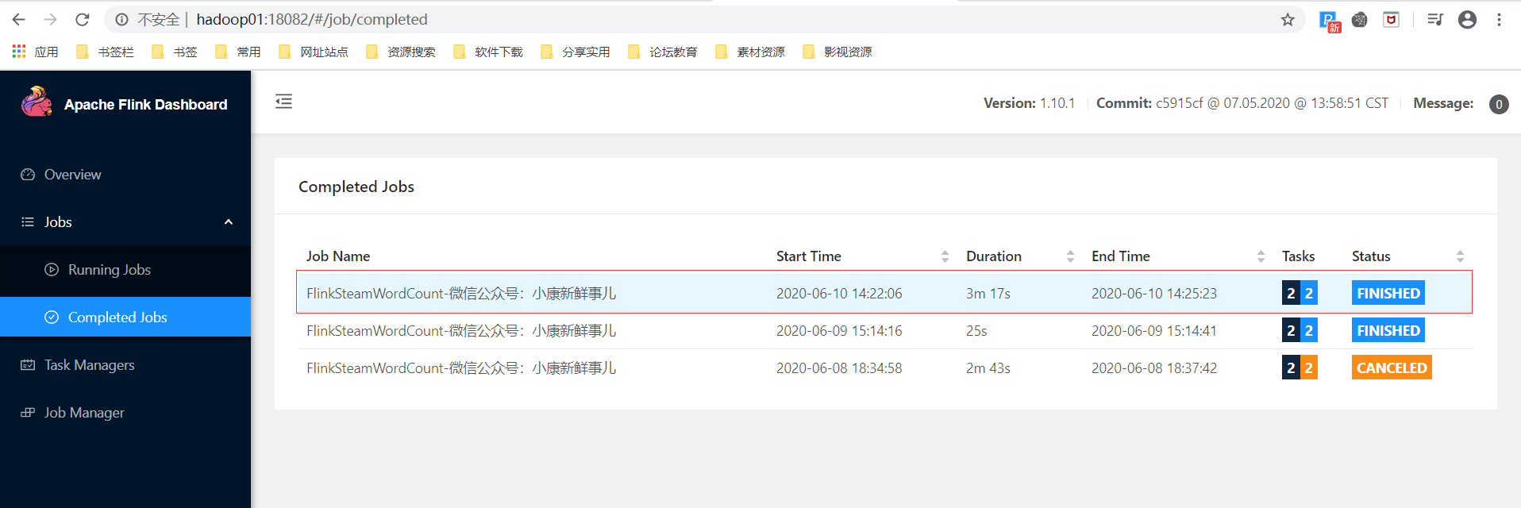Open the 常用 bookmark folder
The height and width of the screenshot is (508, 1521).
pos(237,52)
